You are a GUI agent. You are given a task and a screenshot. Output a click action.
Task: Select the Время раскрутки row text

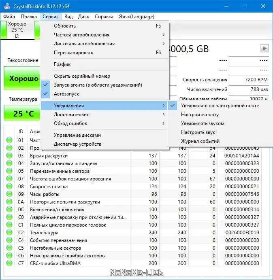[x=49, y=156]
